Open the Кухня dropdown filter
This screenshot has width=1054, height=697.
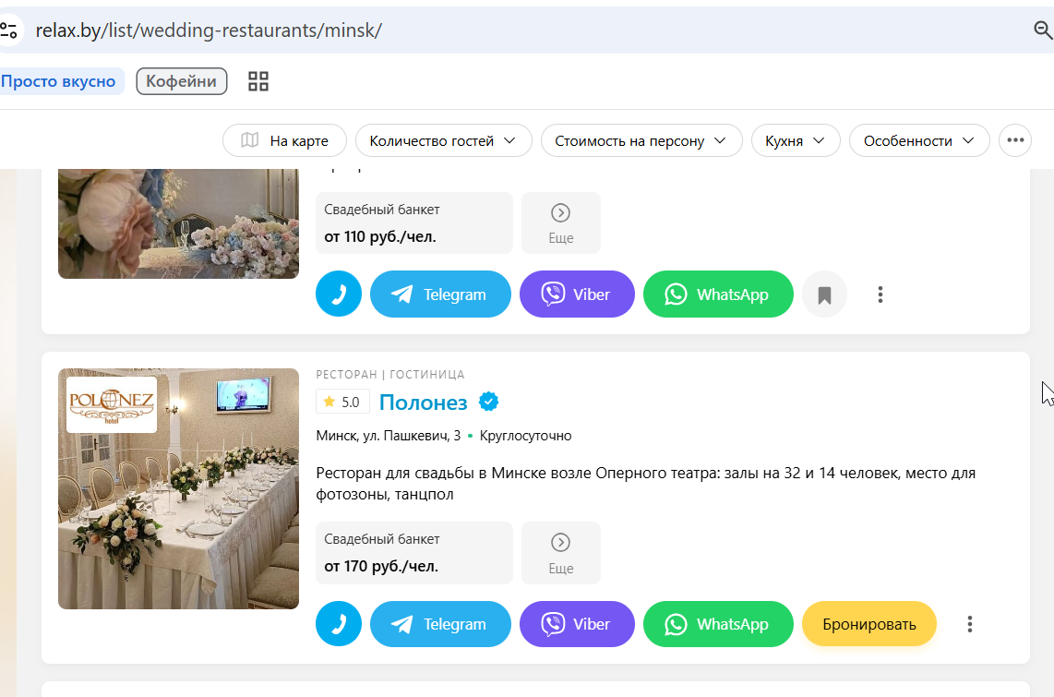coord(796,140)
